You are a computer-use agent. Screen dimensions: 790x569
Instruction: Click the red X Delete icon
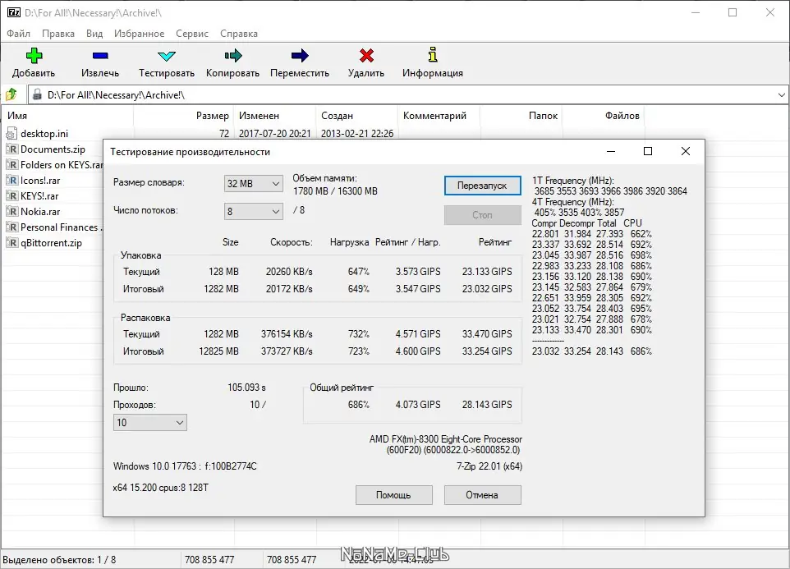366,55
